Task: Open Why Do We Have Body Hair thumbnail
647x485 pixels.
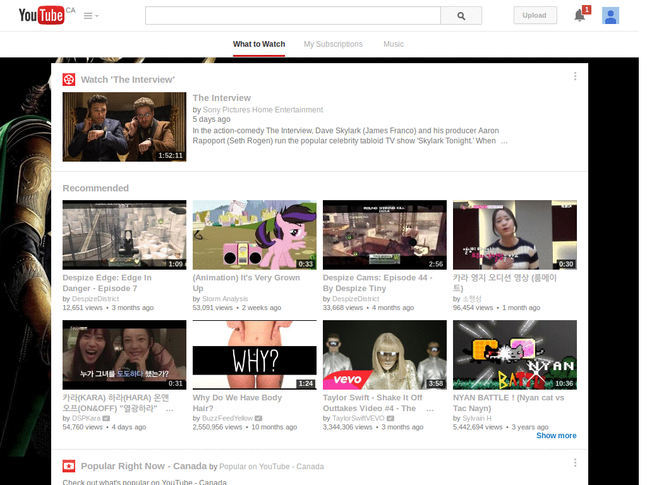Action: click(255, 355)
